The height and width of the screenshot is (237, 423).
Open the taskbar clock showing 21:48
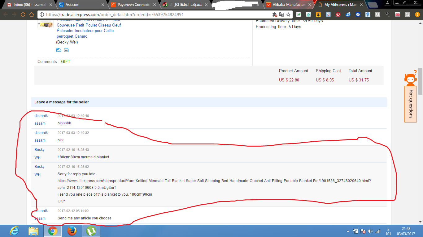click(x=406, y=231)
